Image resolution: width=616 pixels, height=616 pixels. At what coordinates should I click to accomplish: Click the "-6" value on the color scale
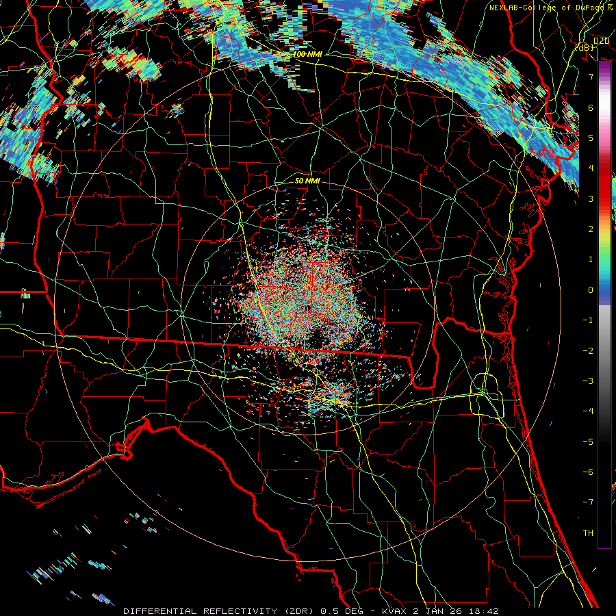[588, 472]
